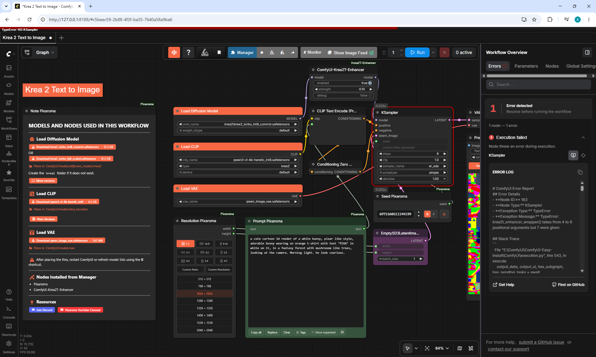The image size is (596, 357).
Task: Open the Run options dropdown arrow
Action: pyautogui.click(x=433, y=52)
